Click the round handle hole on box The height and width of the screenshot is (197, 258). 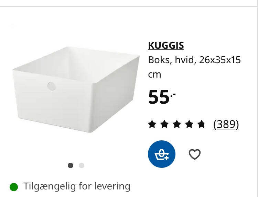pos(52,86)
